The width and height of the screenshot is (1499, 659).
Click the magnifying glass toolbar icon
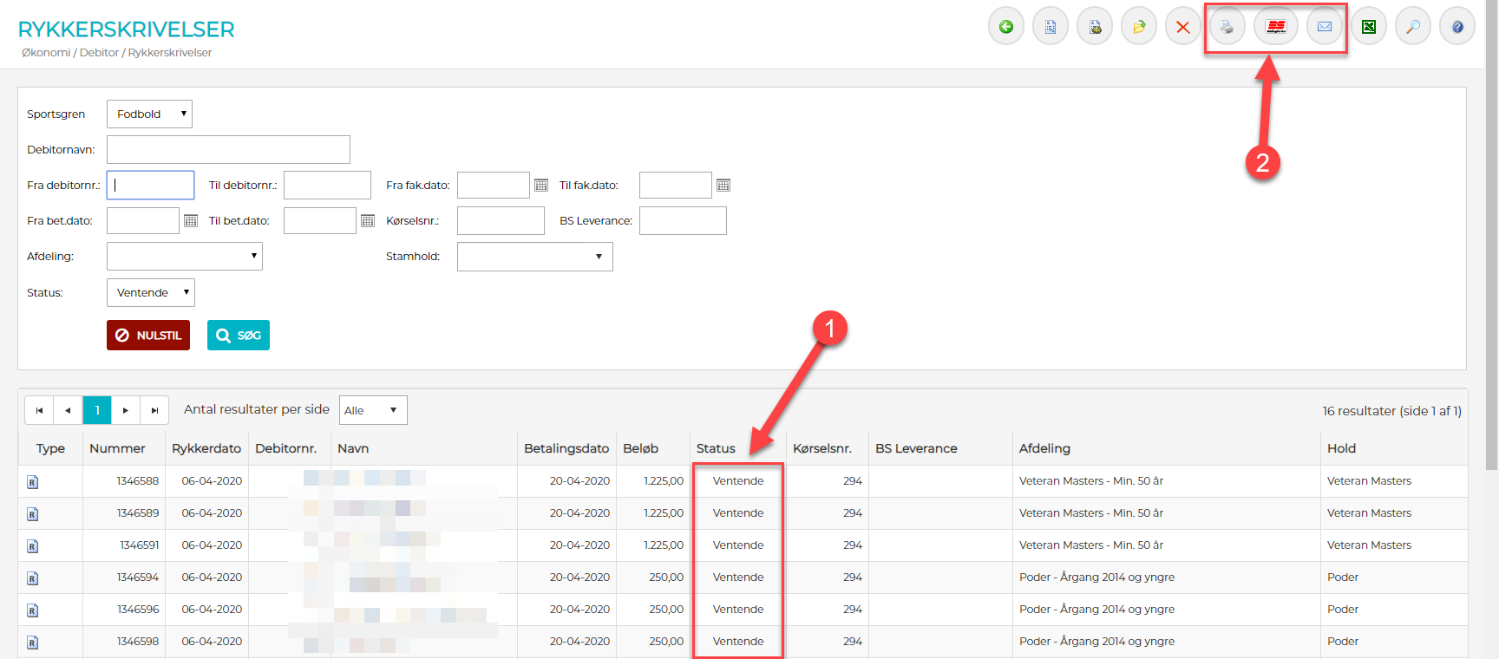pyautogui.click(x=1413, y=27)
